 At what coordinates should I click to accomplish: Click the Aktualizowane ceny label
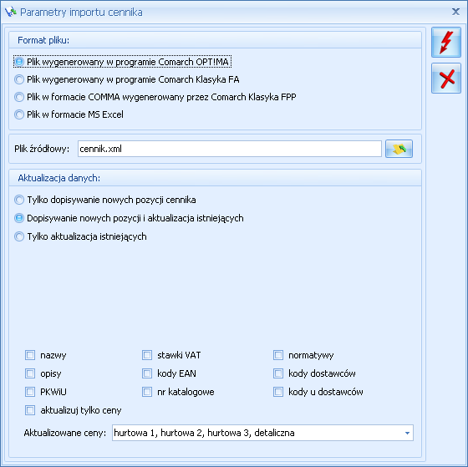(65, 433)
